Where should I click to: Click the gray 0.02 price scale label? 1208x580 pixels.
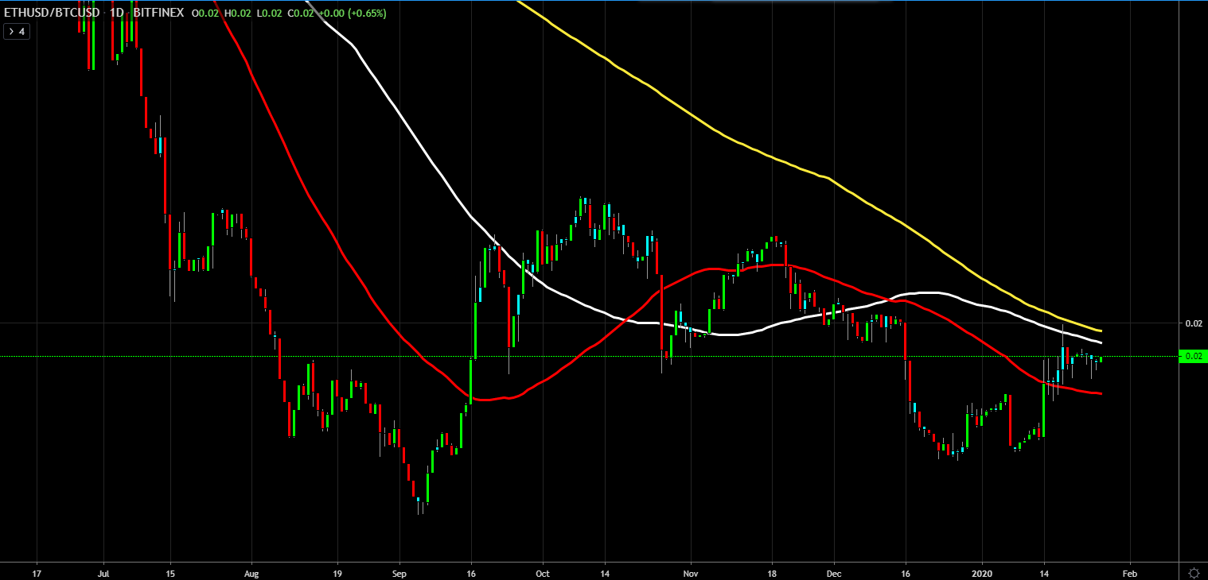tap(1194, 323)
